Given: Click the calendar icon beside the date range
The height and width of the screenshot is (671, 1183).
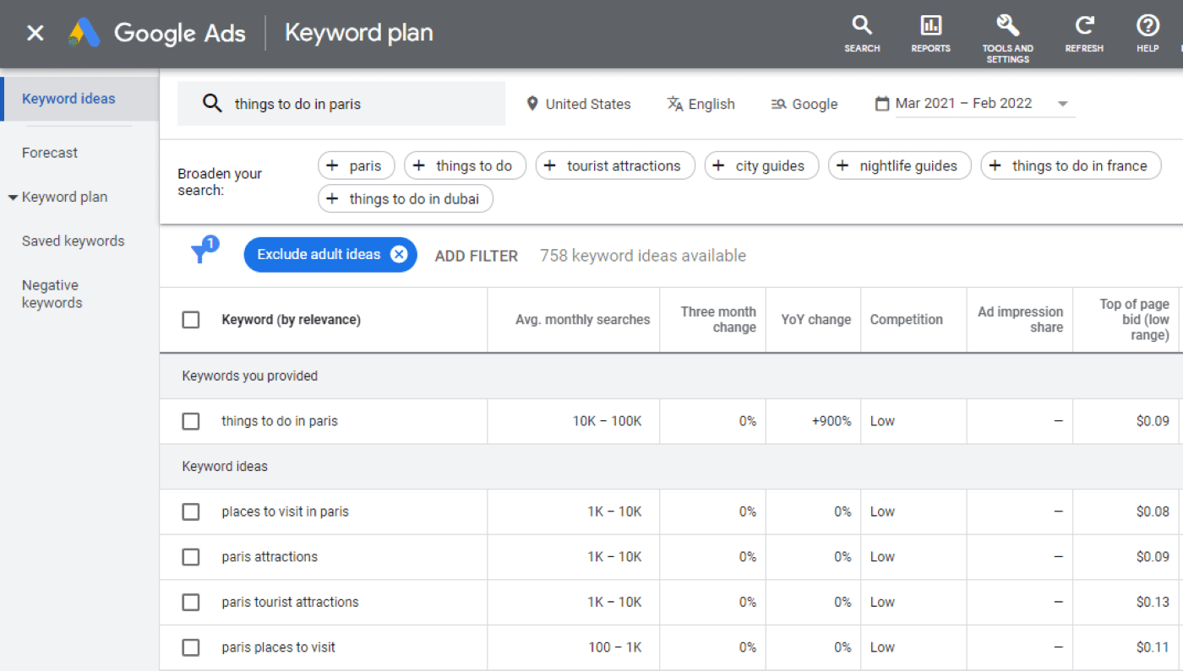Looking at the screenshot, I should click(882, 102).
